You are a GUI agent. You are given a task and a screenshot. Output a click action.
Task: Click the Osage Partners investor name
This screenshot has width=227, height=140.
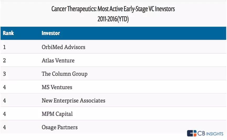tap(60, 127)
